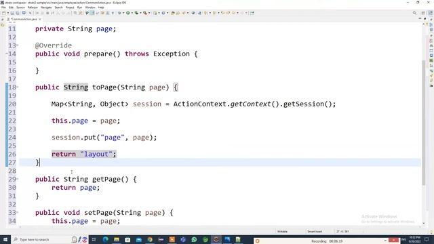Open the Edit menu
The width and height of the screenshot is (434, 244).
11,7
